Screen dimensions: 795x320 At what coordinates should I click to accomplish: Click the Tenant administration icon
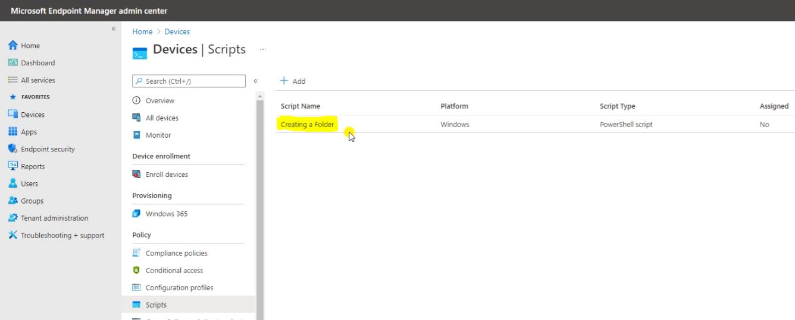(x=12, y=218)
